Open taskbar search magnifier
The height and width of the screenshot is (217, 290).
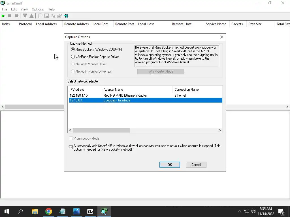(20, 211)
